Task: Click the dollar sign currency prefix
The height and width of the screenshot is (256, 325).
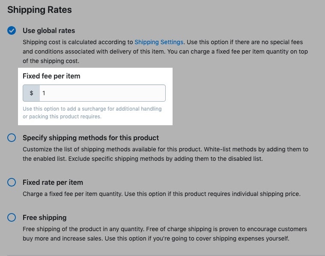Action: coord(32,93)
